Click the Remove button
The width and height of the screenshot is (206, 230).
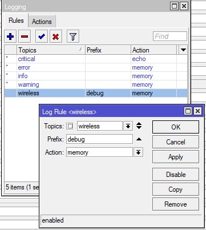(x=176, y=204)
